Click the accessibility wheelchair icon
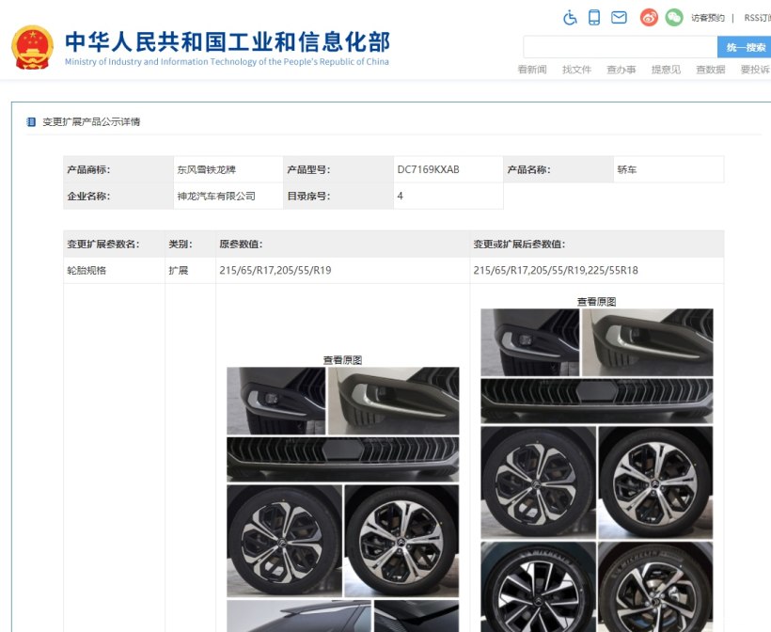 pyautogui.click(x=570, y=18)
